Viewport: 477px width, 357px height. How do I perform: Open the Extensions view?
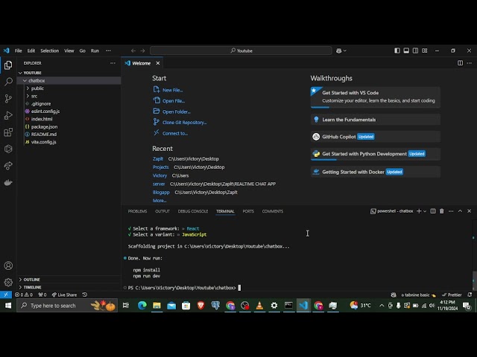click(8, 132)
